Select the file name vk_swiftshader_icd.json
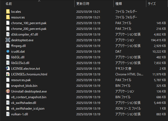This screenshot has width=168, height=121. click(x=28, y=109)
